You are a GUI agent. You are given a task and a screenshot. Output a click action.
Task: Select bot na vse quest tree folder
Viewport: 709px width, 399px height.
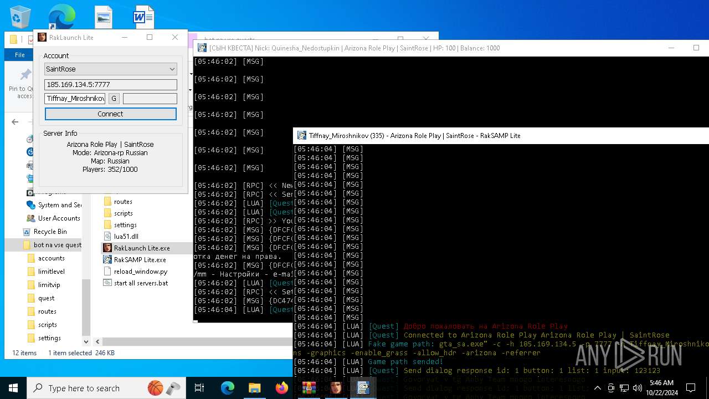coord(52,245)
